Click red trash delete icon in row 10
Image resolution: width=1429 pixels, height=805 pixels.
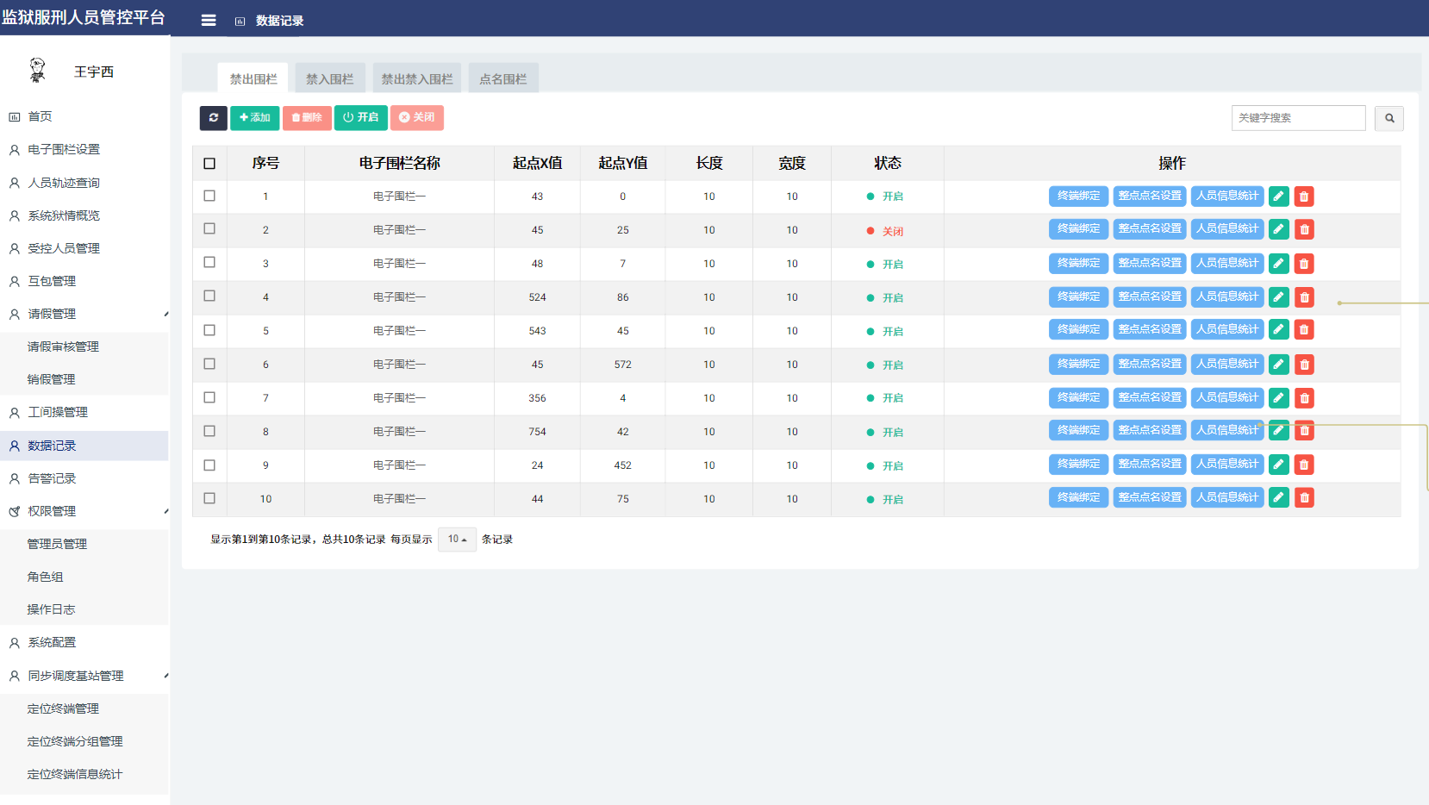click(x=1304, y=498)
